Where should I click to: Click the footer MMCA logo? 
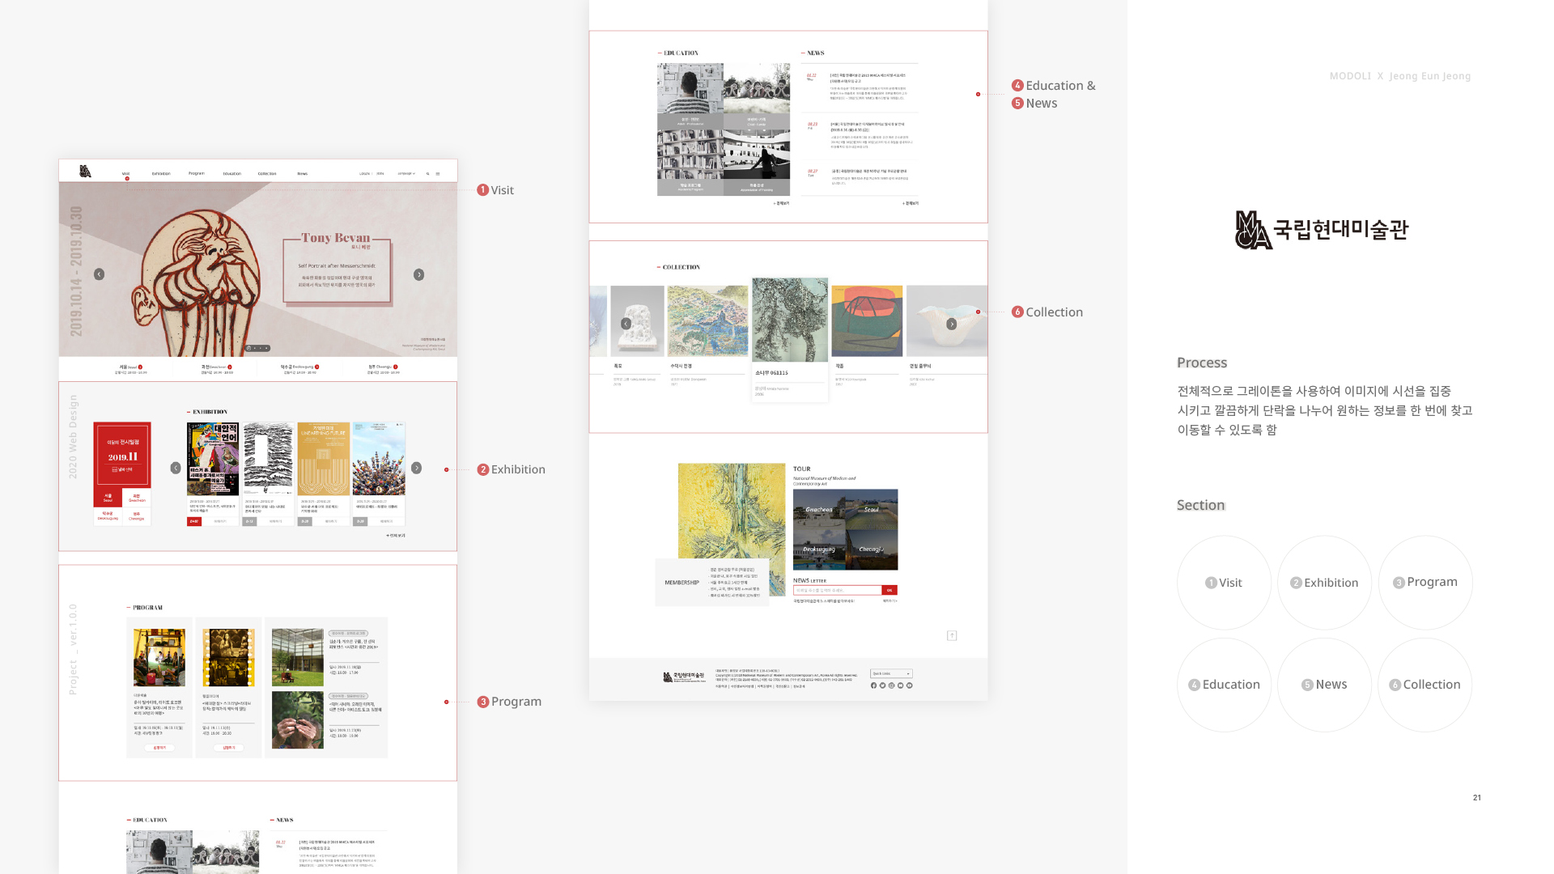pos(684,677)
